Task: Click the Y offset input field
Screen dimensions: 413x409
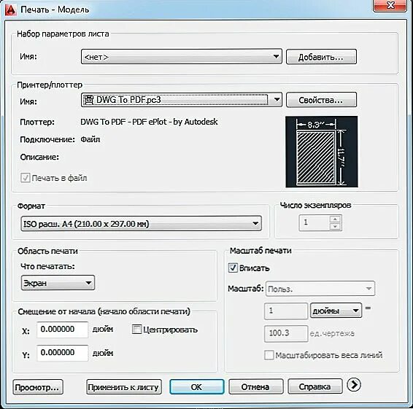Action: 63,353
